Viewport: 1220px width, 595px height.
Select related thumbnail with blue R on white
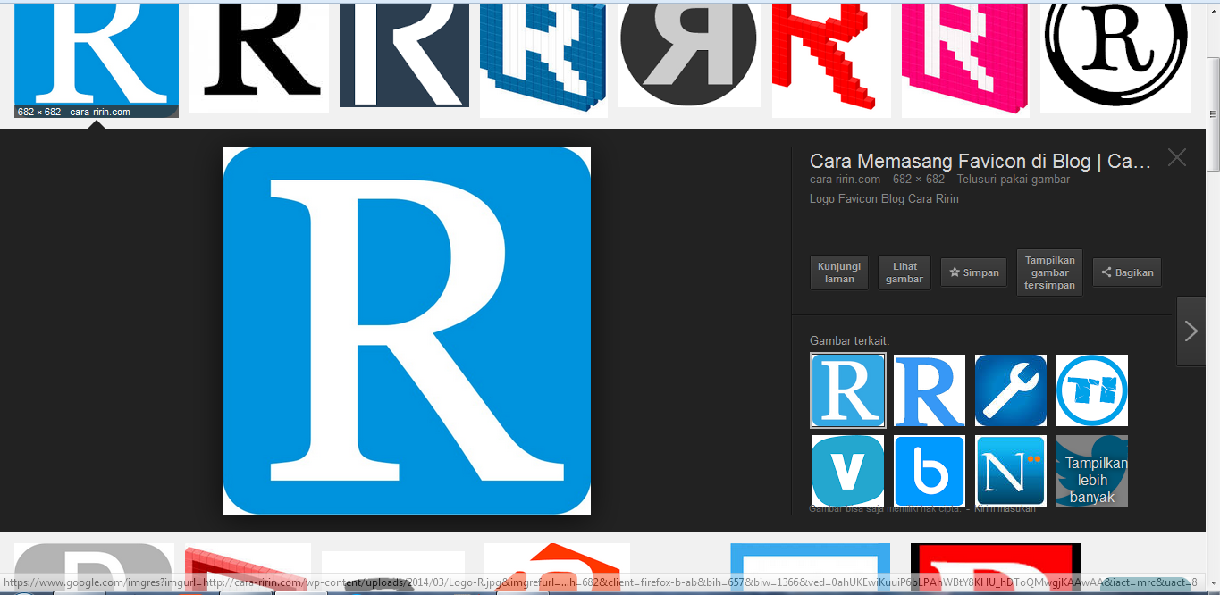tap(930, 390)
